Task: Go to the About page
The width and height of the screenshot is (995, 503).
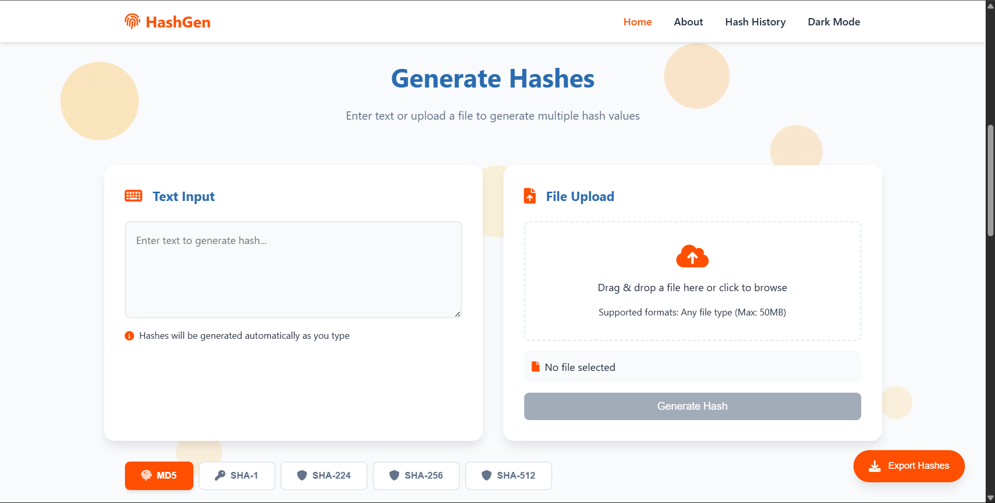Action: coord(688,22)
